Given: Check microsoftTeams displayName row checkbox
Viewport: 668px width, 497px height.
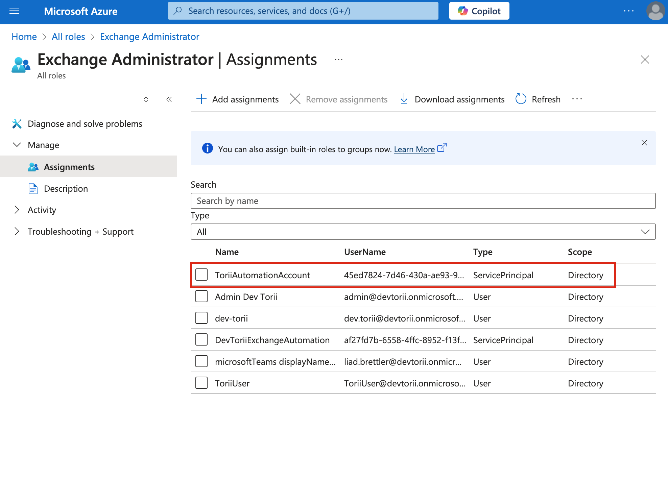Looking at the screenshot, I should [201, 361].
